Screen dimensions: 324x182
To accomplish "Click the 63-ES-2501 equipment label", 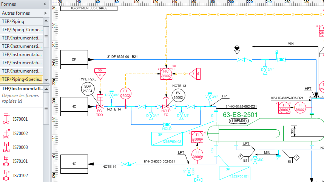I will click(240, 115).
